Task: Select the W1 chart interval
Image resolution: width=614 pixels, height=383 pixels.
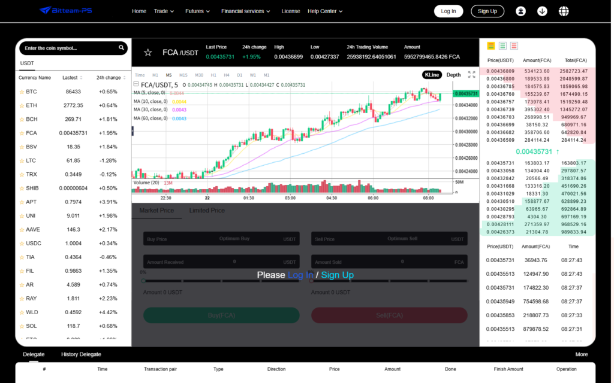Action: tap(253, 75)
